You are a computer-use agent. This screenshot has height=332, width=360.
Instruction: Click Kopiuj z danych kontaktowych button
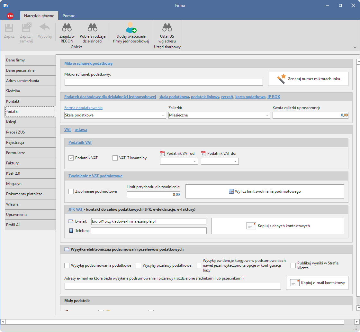[x=278, y=226]
